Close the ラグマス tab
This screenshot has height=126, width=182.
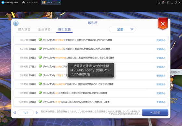click(x=60, y=3)
